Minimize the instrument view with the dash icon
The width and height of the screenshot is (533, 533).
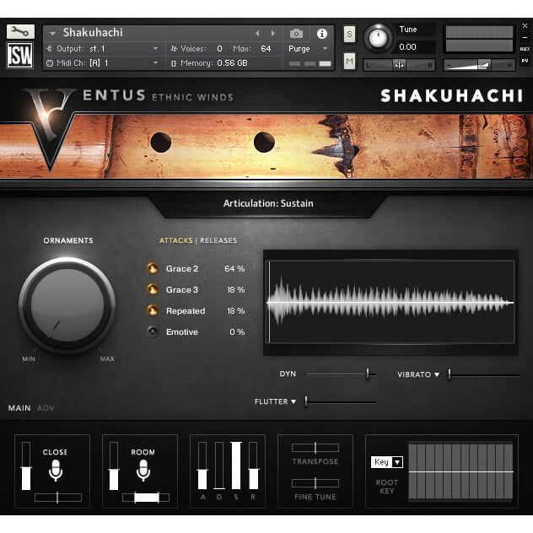point(525,37)
